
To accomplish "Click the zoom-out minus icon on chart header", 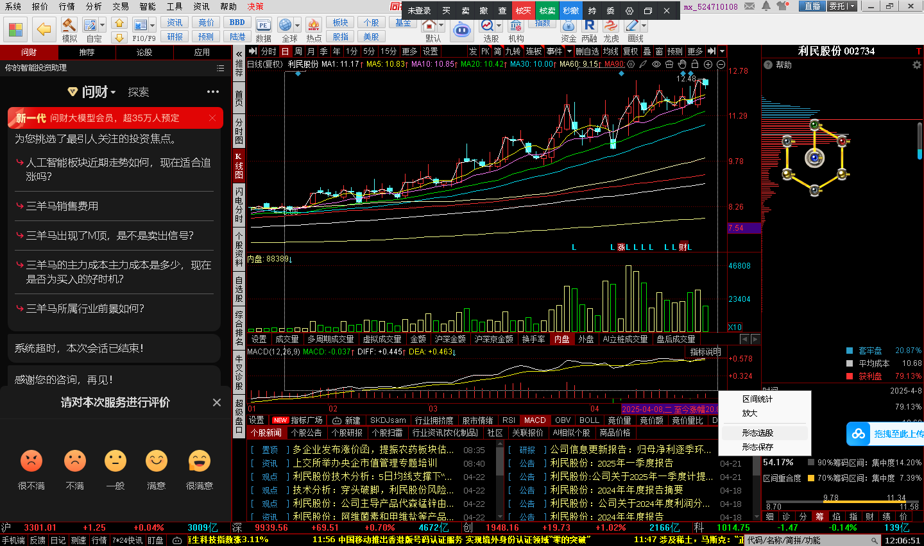I will (721, 64).
